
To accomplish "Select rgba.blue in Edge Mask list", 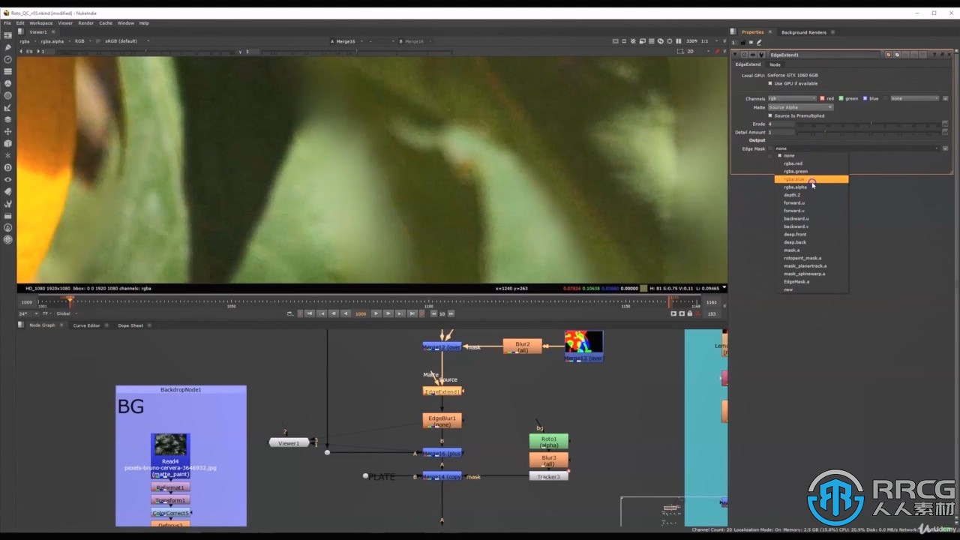I will [811, 179].
